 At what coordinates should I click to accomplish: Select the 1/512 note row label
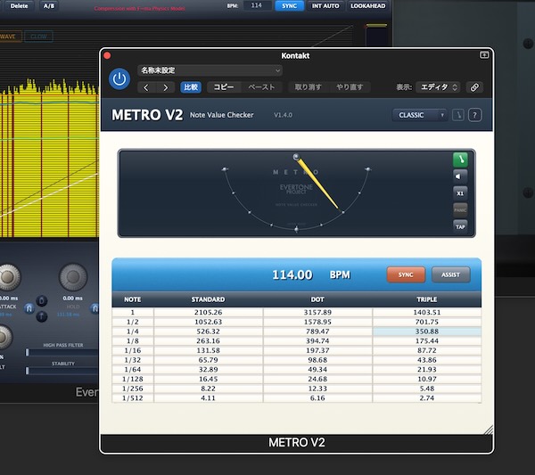(x=133, y=398)
